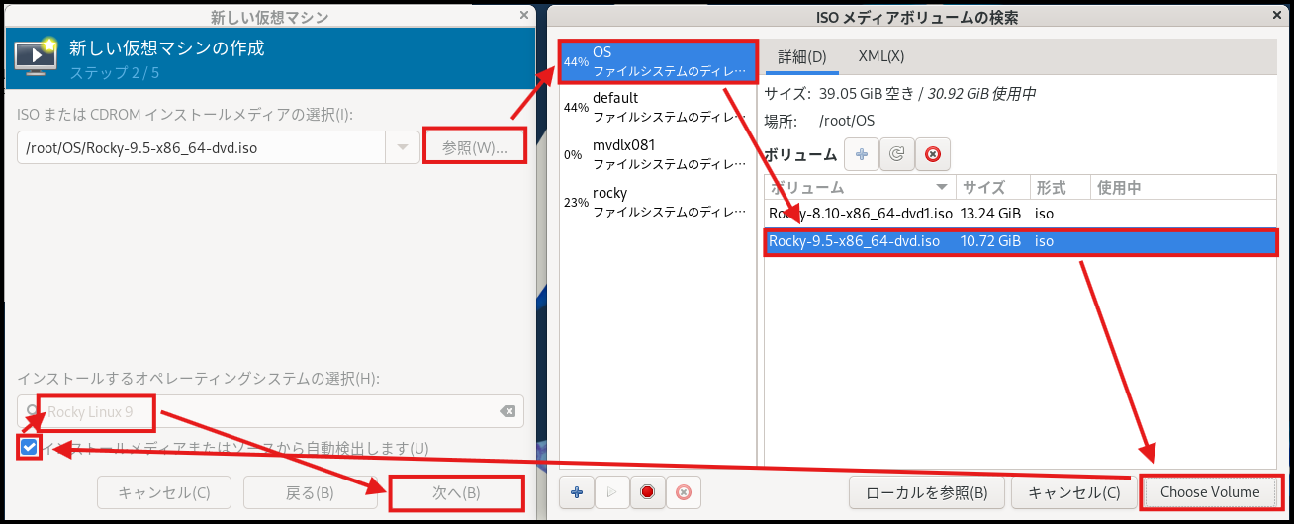Start the storage pool play icon
The image size is (1294, 524).
pos(612,491)
